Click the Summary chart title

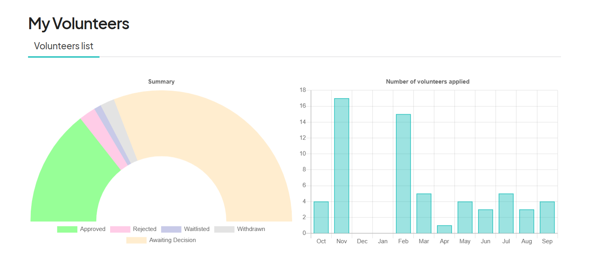161,82
